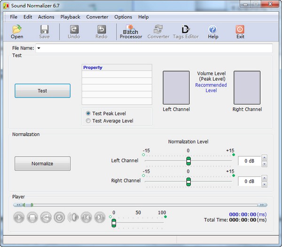The height and width of the screenshot is (247, 282).
Task: Click the Normalize button
Action: pyautogui.click(x=42, y=163)
